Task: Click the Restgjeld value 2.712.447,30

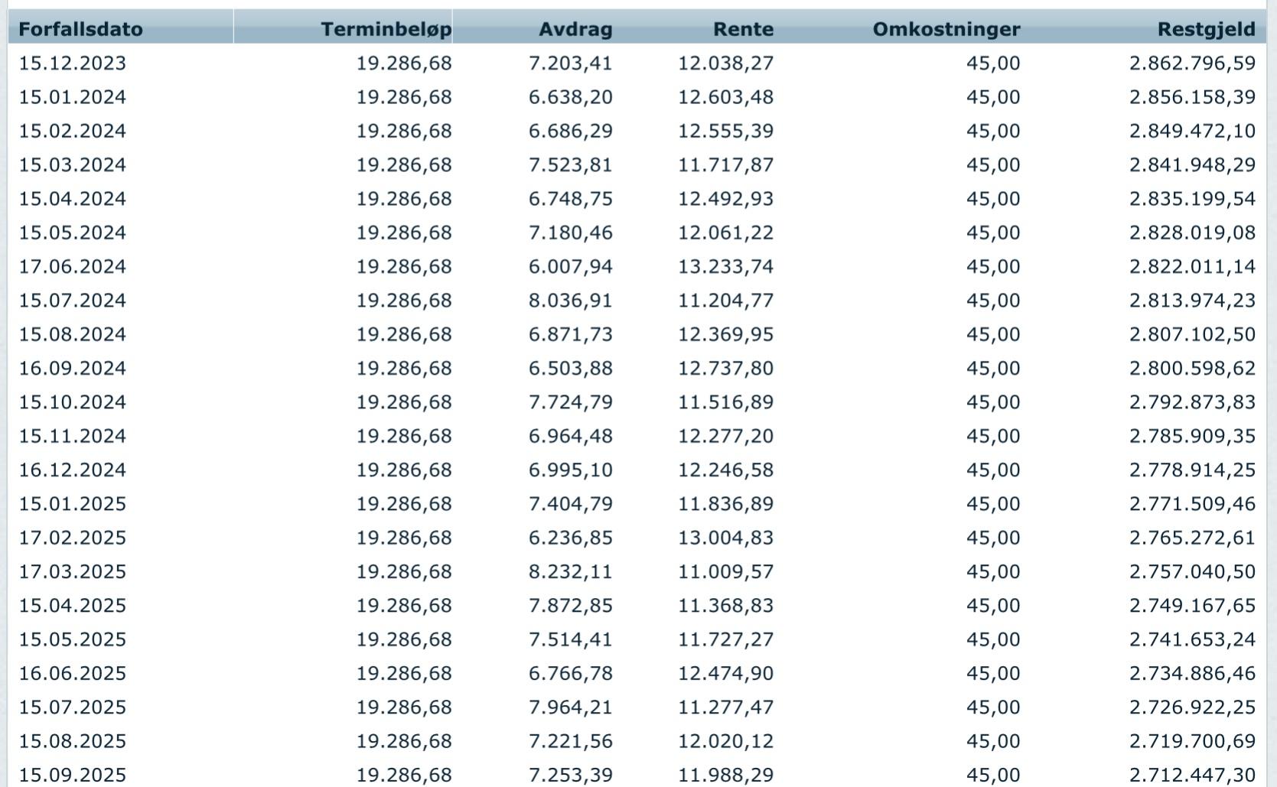Action: pos(1192,775)
